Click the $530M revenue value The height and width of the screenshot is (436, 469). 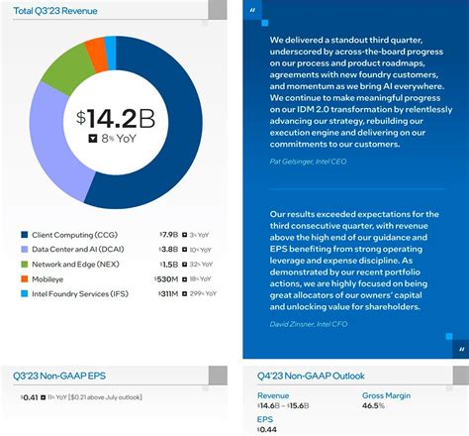tap(166, 279)
